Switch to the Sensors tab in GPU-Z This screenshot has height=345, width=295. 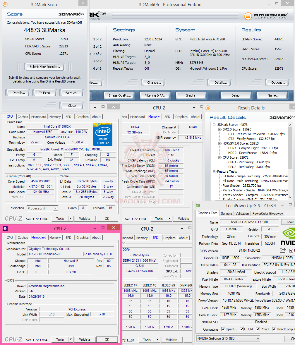(226, 213)
